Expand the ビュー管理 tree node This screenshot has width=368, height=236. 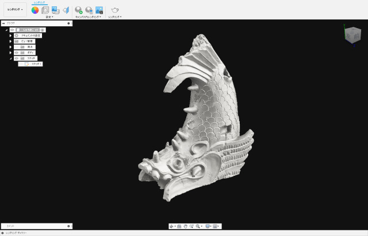pos(10,41)
